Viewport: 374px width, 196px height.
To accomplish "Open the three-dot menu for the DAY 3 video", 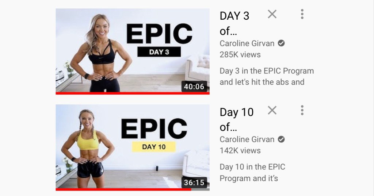I will pos(302,14).
